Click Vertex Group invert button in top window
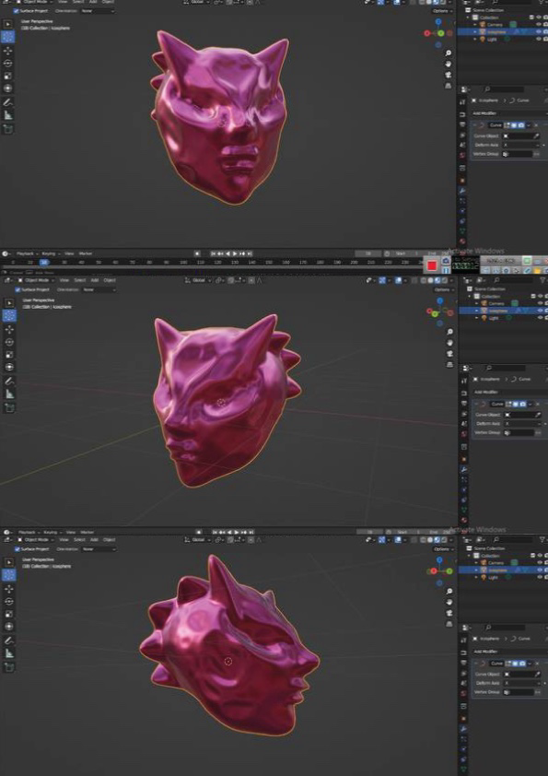Image resolution: width=548 pixels, height=776 pixels. click(x=537, y=154)
